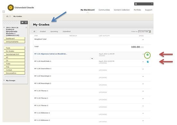Viewport: 177px width, 125px height.
Task: Open FAQ in the course menu
Action: (x=14, y=67)
